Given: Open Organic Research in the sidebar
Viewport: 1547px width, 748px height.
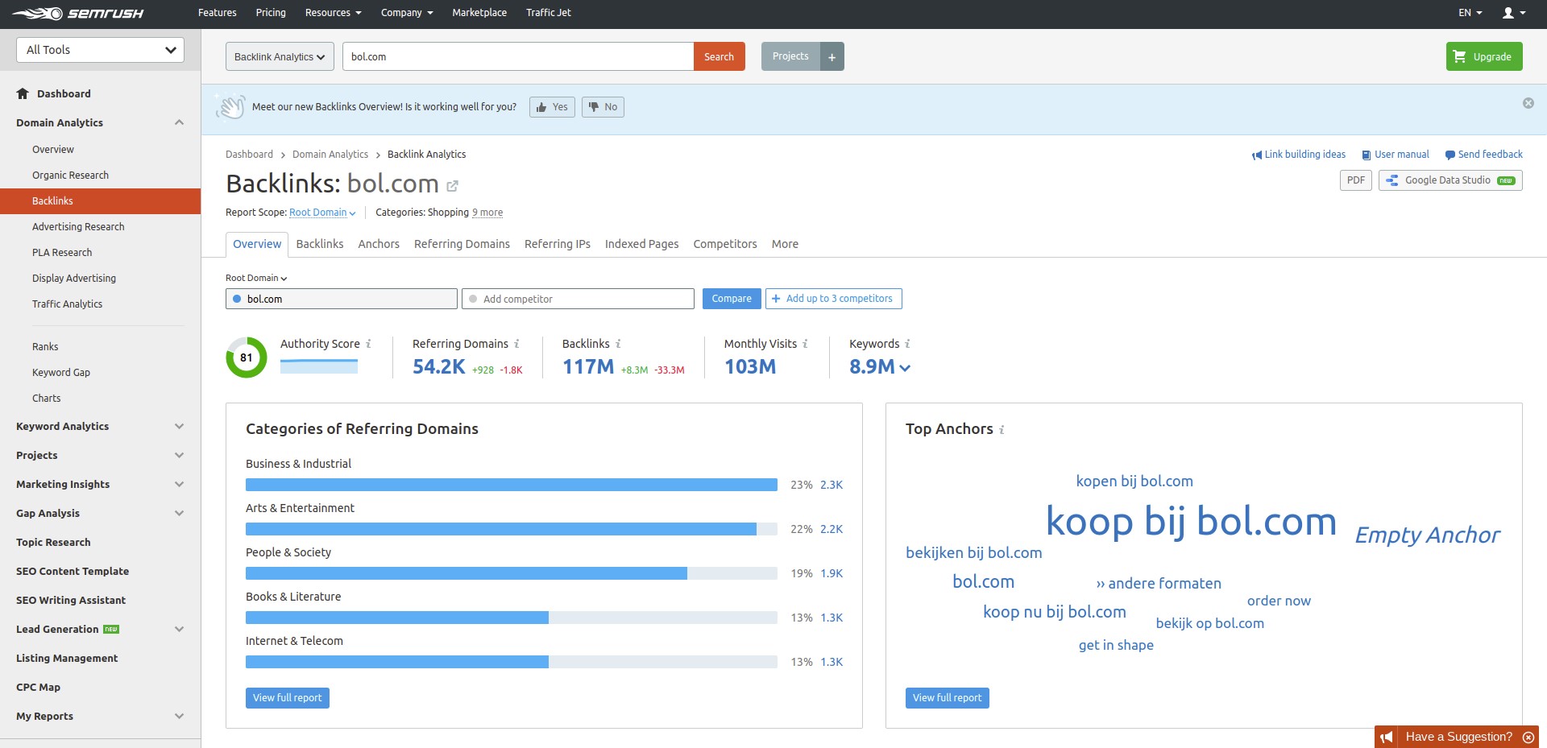Looking at the screenshot, I should 70,176.
